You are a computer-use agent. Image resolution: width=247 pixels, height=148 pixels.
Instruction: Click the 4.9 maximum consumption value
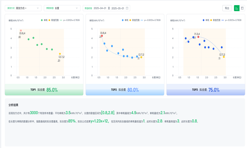click(134, 113)
